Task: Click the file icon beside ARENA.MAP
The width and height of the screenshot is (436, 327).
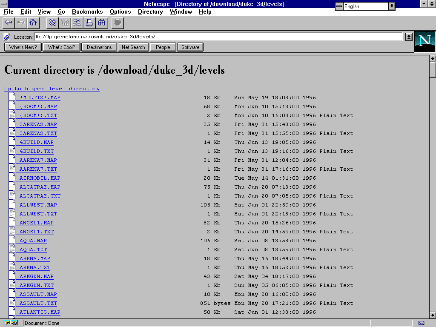Action: tap(12, 258)
